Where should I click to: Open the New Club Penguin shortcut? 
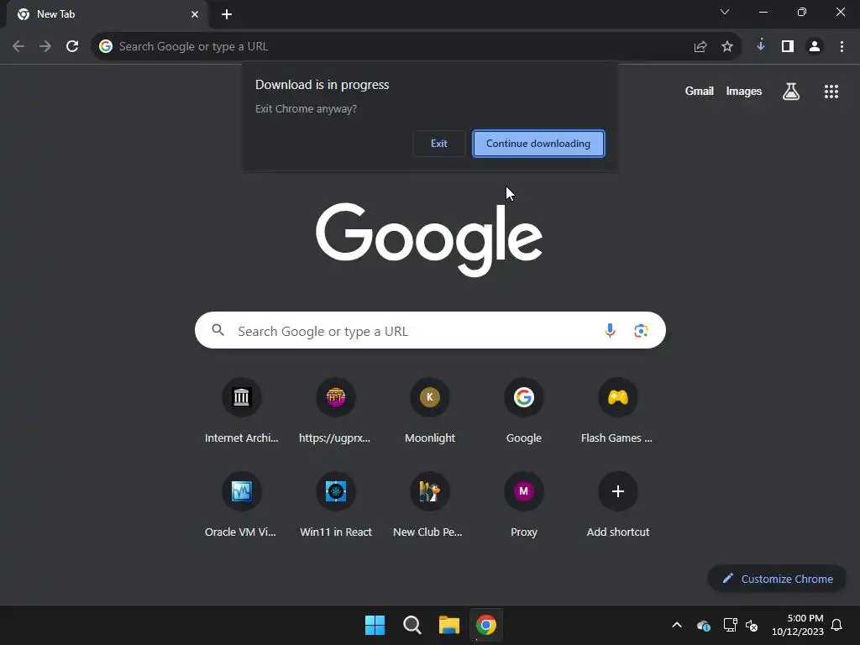coord(429,506)
